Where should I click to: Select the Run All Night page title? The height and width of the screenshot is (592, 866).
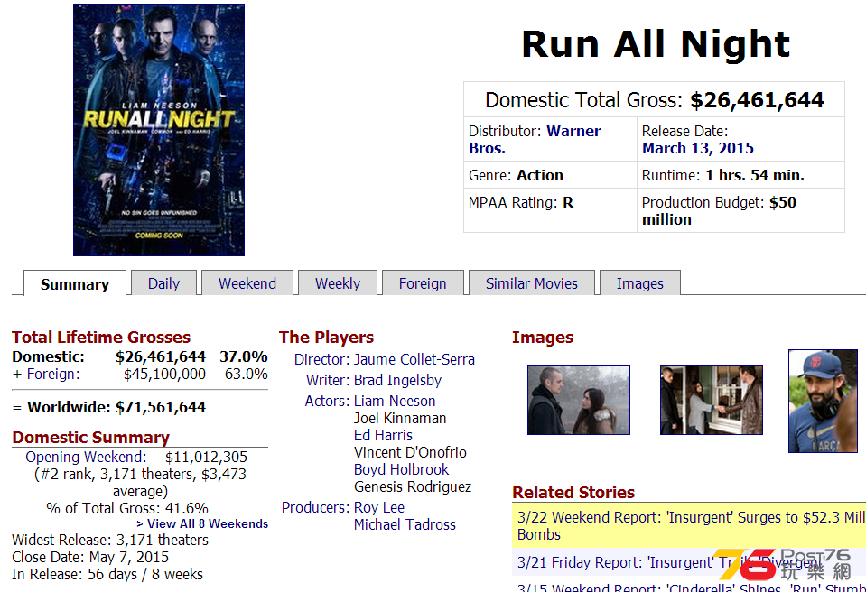[656, 44]
